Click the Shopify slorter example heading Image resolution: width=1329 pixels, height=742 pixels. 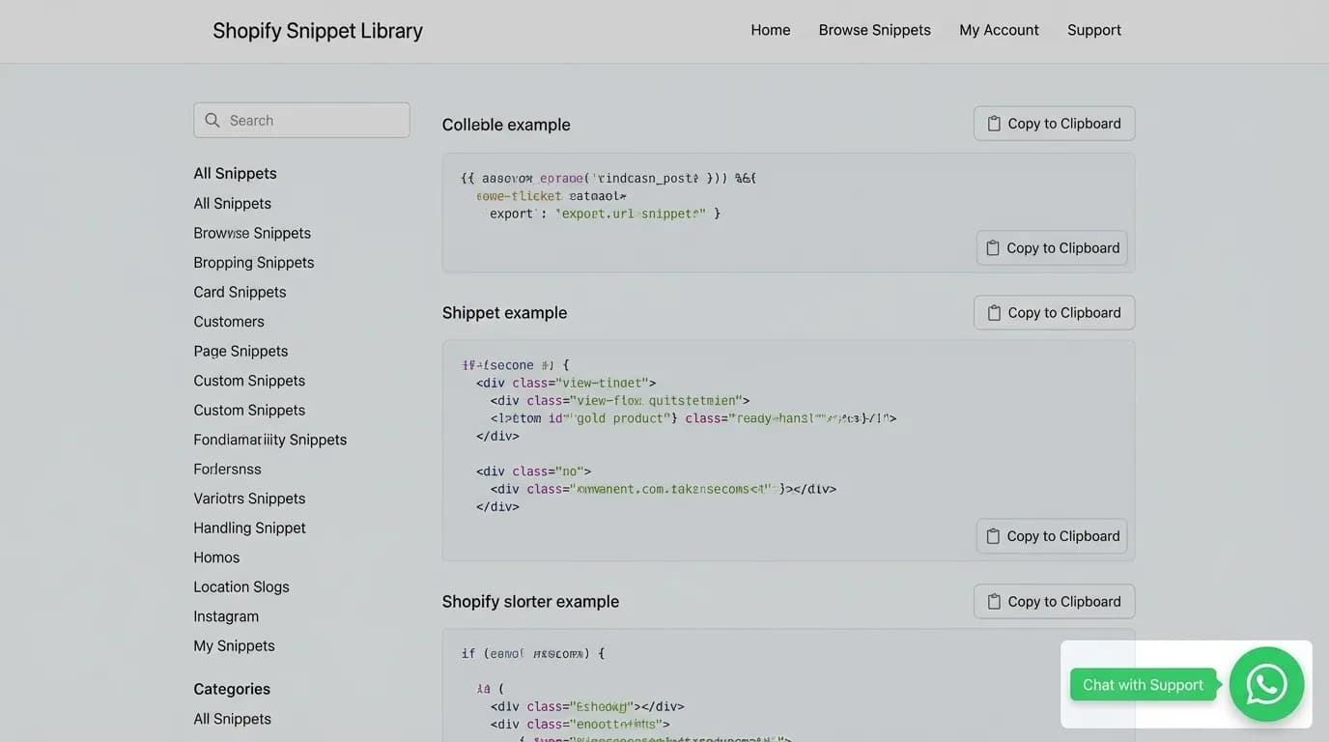[x=530, y=601]
